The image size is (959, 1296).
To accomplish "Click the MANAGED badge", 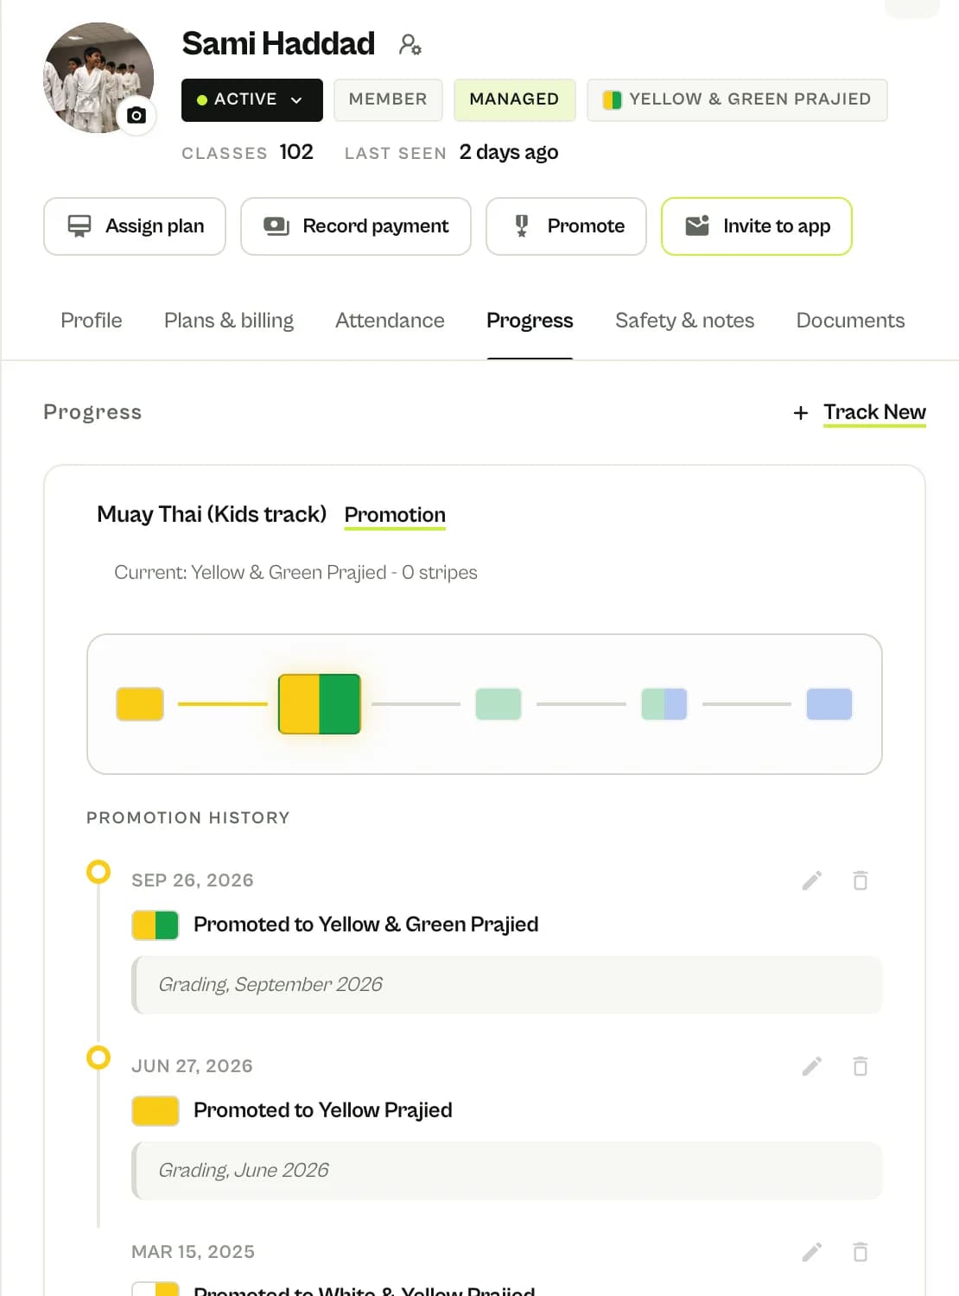I will coord(514,100).
